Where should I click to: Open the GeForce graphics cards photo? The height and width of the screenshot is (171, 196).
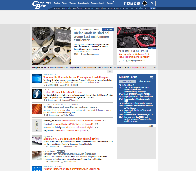(x=136, y=37)
